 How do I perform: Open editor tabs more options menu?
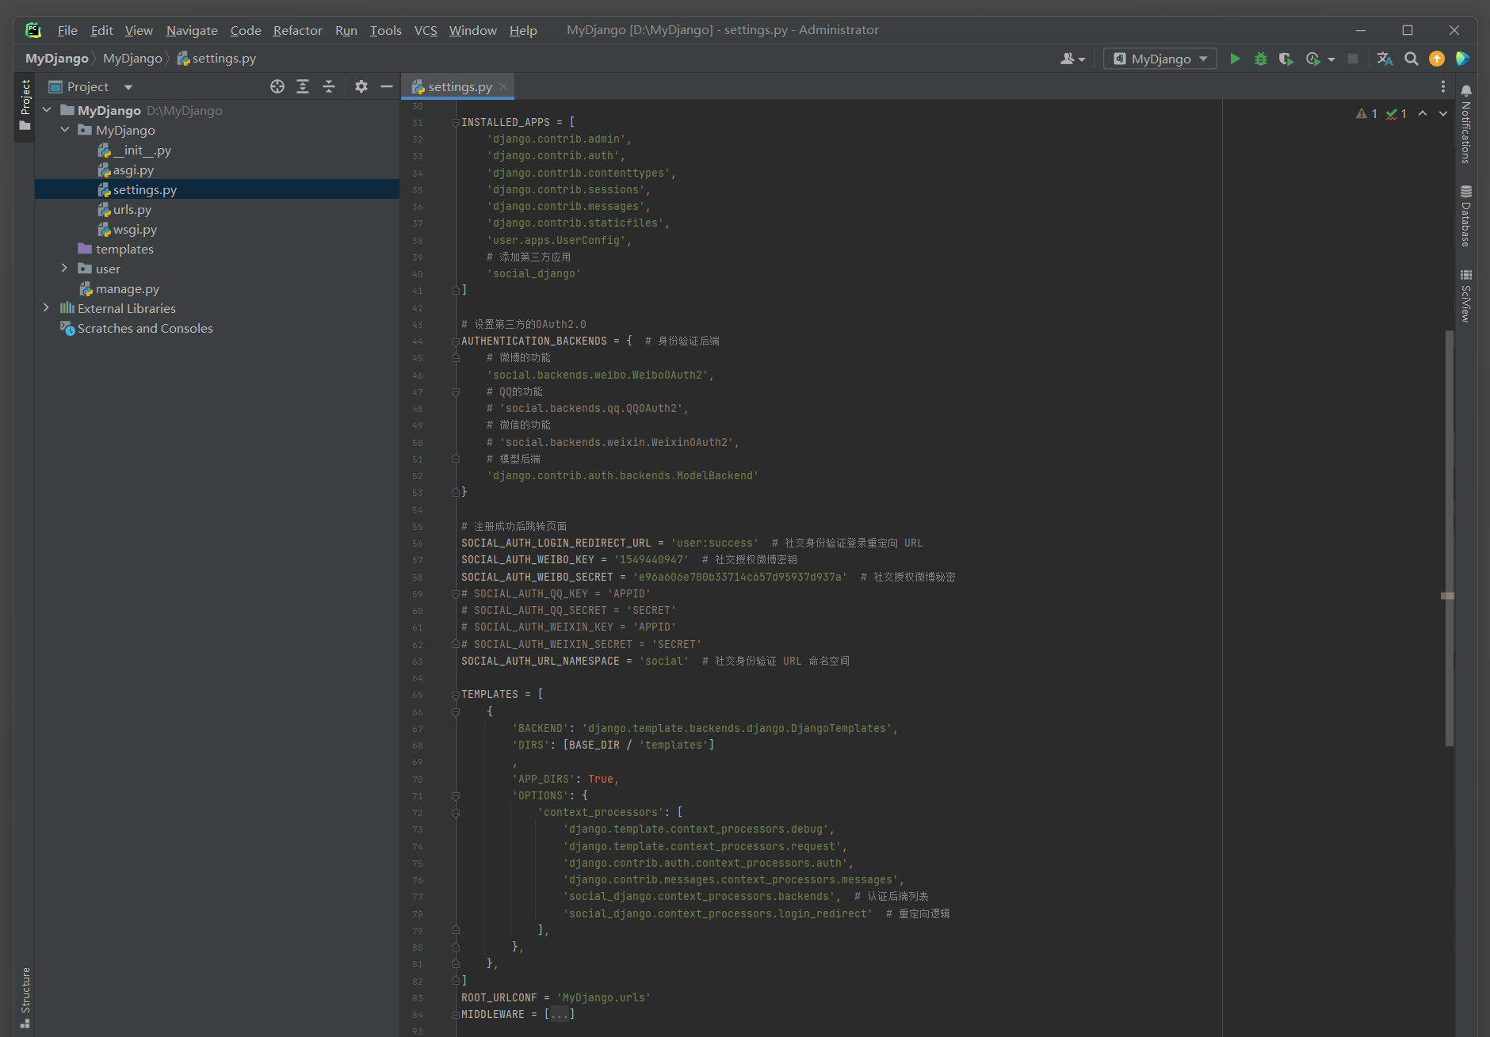1443,86
